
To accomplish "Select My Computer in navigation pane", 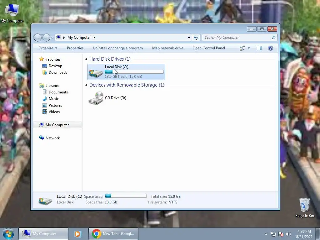I will pyautogui.click(x=57, y=125).
